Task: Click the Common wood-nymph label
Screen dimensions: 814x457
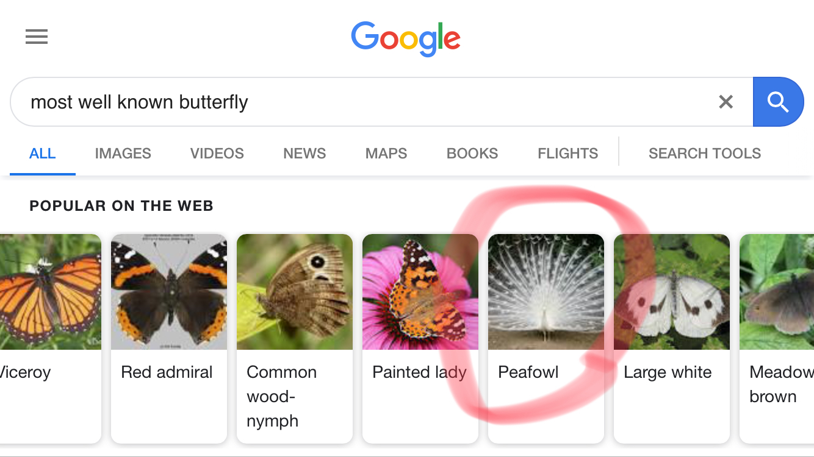Action: (x=281, y=396)
